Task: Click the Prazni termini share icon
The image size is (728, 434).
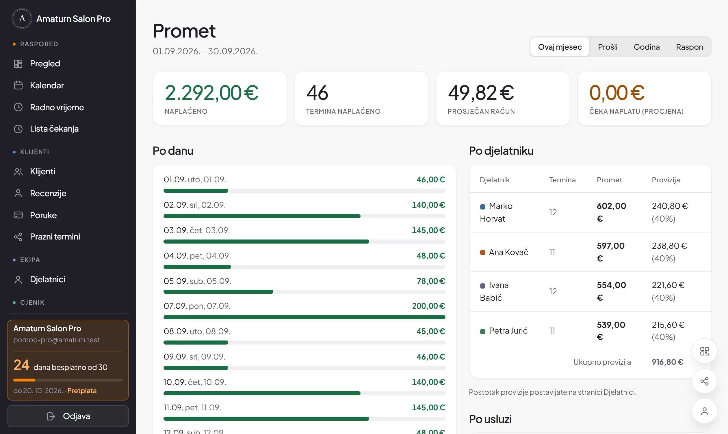Action: (18, 237)
